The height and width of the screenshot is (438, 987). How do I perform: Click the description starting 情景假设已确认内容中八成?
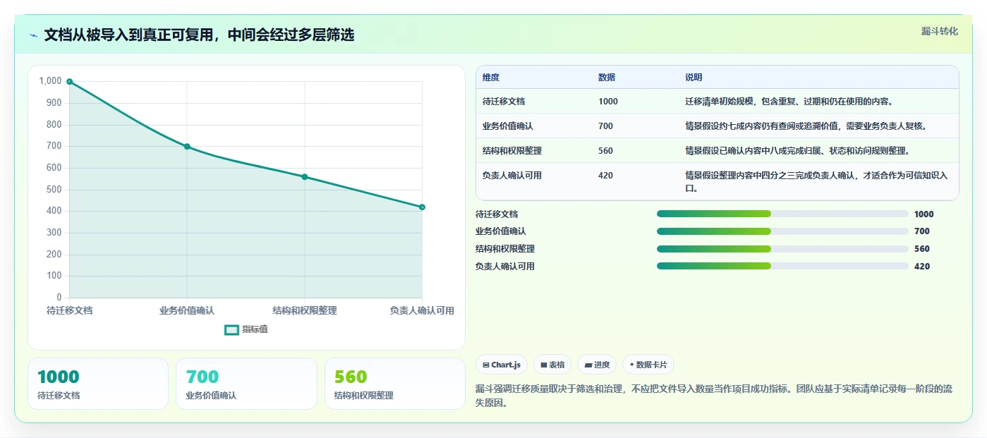point(797,151)
